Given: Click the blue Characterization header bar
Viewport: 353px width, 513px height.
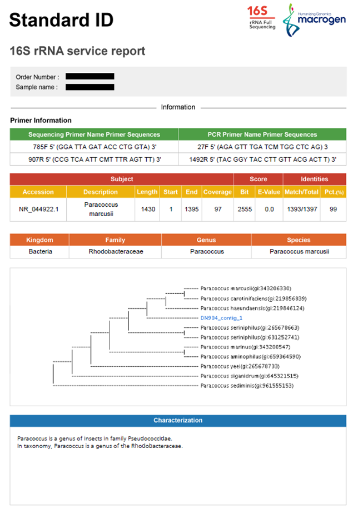Looking at the screenshot, I should click(178, 420).
